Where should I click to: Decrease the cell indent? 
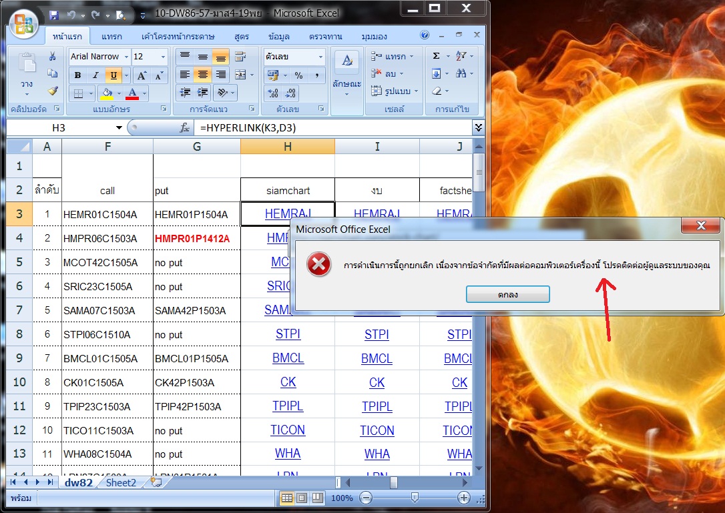click(186, 93)
